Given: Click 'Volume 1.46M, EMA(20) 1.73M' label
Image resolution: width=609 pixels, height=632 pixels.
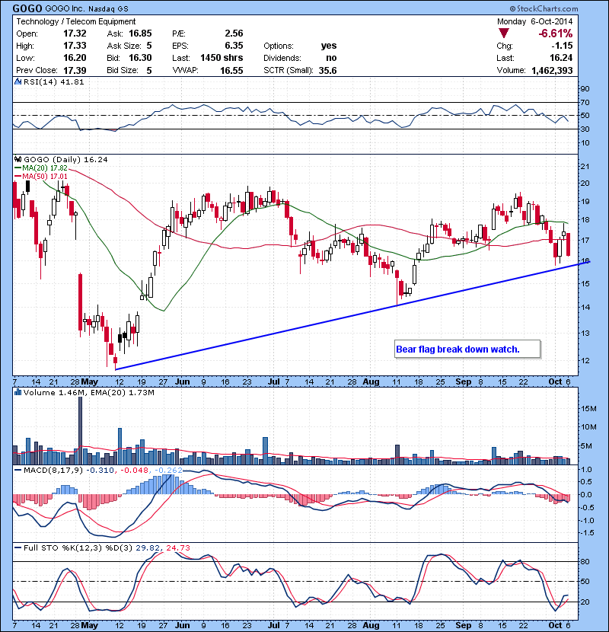Looking at the screenshot, I should 88,392.
